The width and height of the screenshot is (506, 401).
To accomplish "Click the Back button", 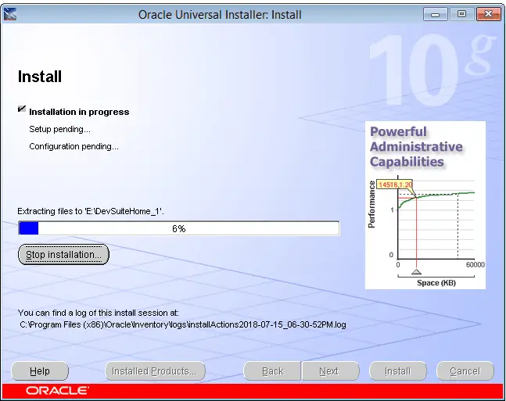I will 272,371.
